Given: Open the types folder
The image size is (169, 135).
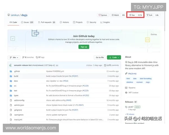Looking at the screenshot, I should point(16,96).
